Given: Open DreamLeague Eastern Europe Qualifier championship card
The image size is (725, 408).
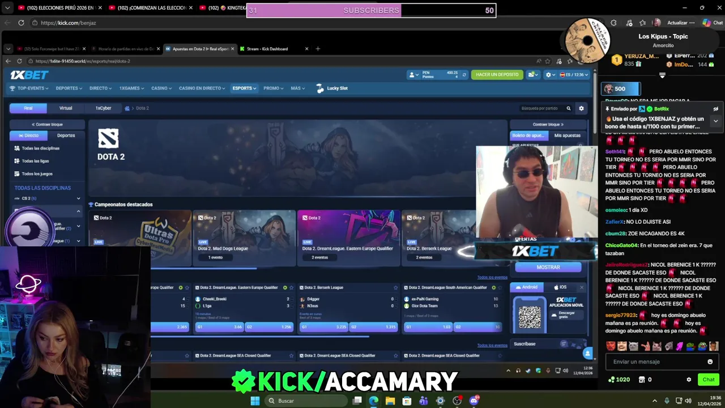Looking at the screenshot, I should (x=348, y=238).
